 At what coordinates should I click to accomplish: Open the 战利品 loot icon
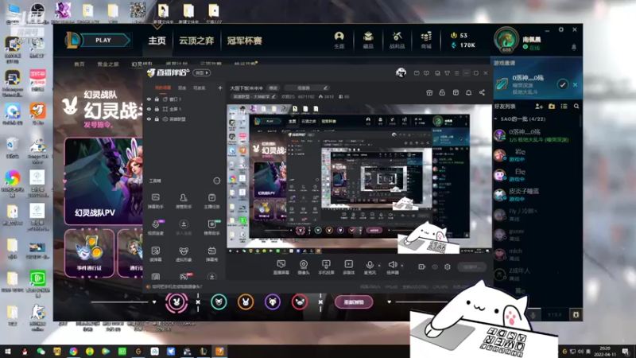(x=397, y=40)
